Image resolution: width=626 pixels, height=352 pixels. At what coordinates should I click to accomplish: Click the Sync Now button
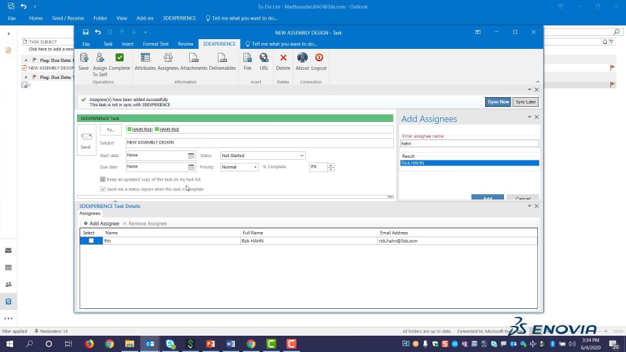(498, 102)
